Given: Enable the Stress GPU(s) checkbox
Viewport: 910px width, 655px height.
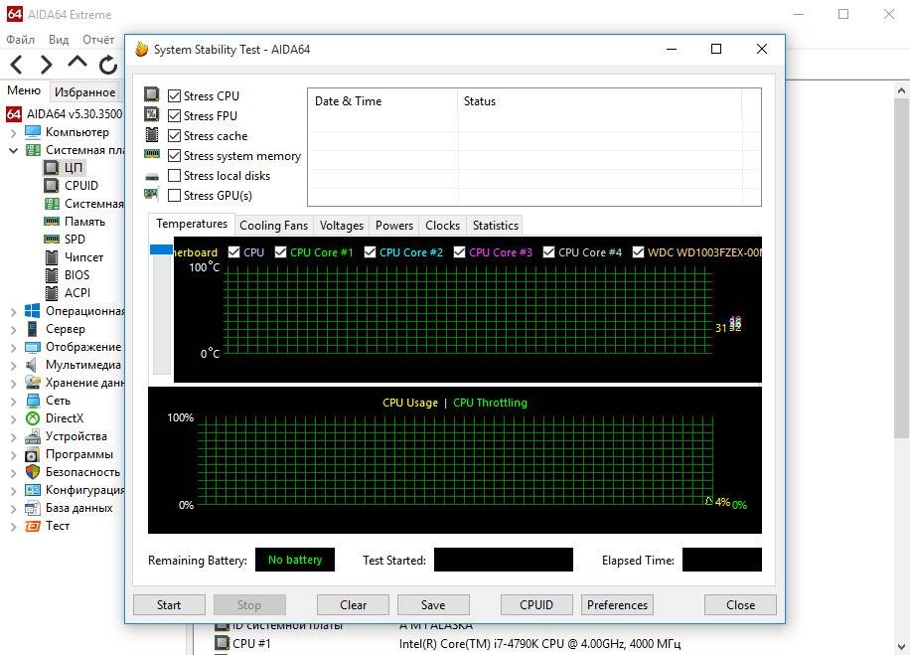Looking at the screenshot, I should 174,196.
